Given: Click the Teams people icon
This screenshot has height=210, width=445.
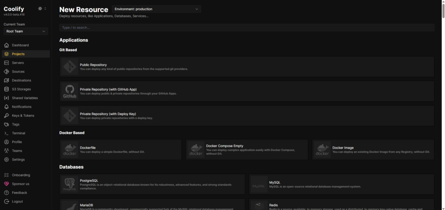Looking at the screenshot, I should 7,151.
